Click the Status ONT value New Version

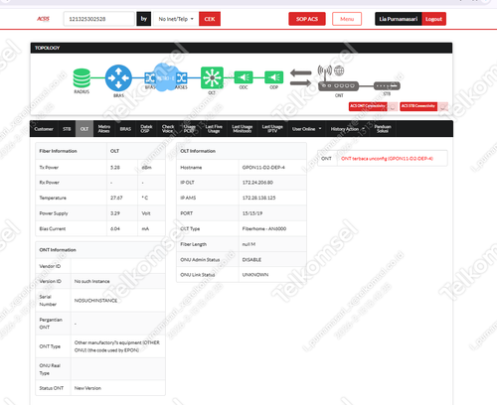(x=87, y=388)
